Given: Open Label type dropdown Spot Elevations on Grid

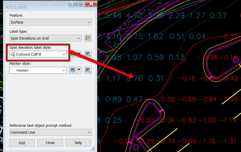Looking at the screenshot, I should pos(45,38).
